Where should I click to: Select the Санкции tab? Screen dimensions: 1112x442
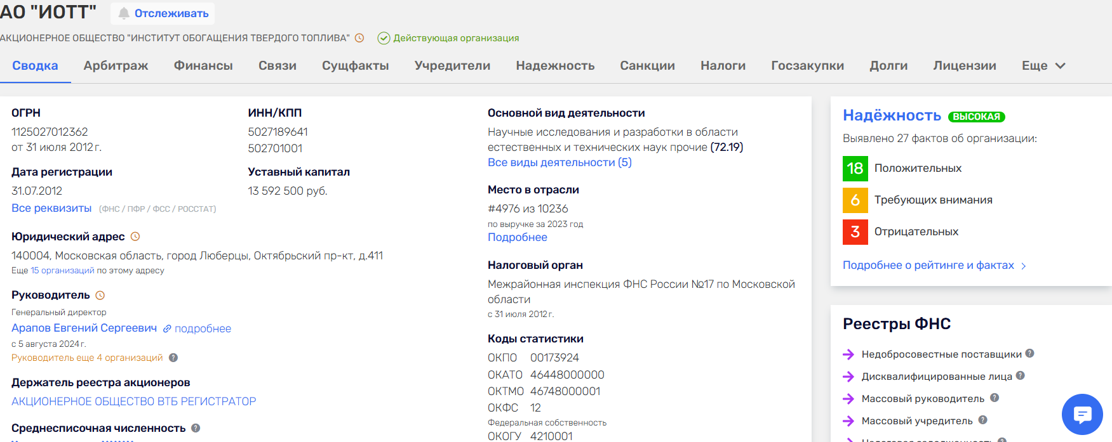(x=648, y=66)
